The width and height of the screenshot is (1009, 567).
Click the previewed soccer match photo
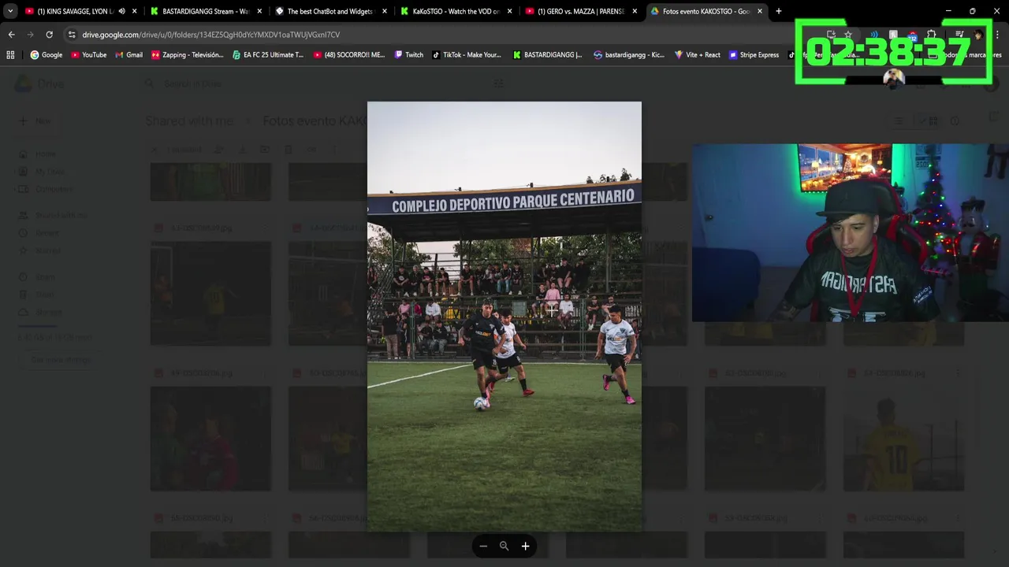tap(504, 316)
